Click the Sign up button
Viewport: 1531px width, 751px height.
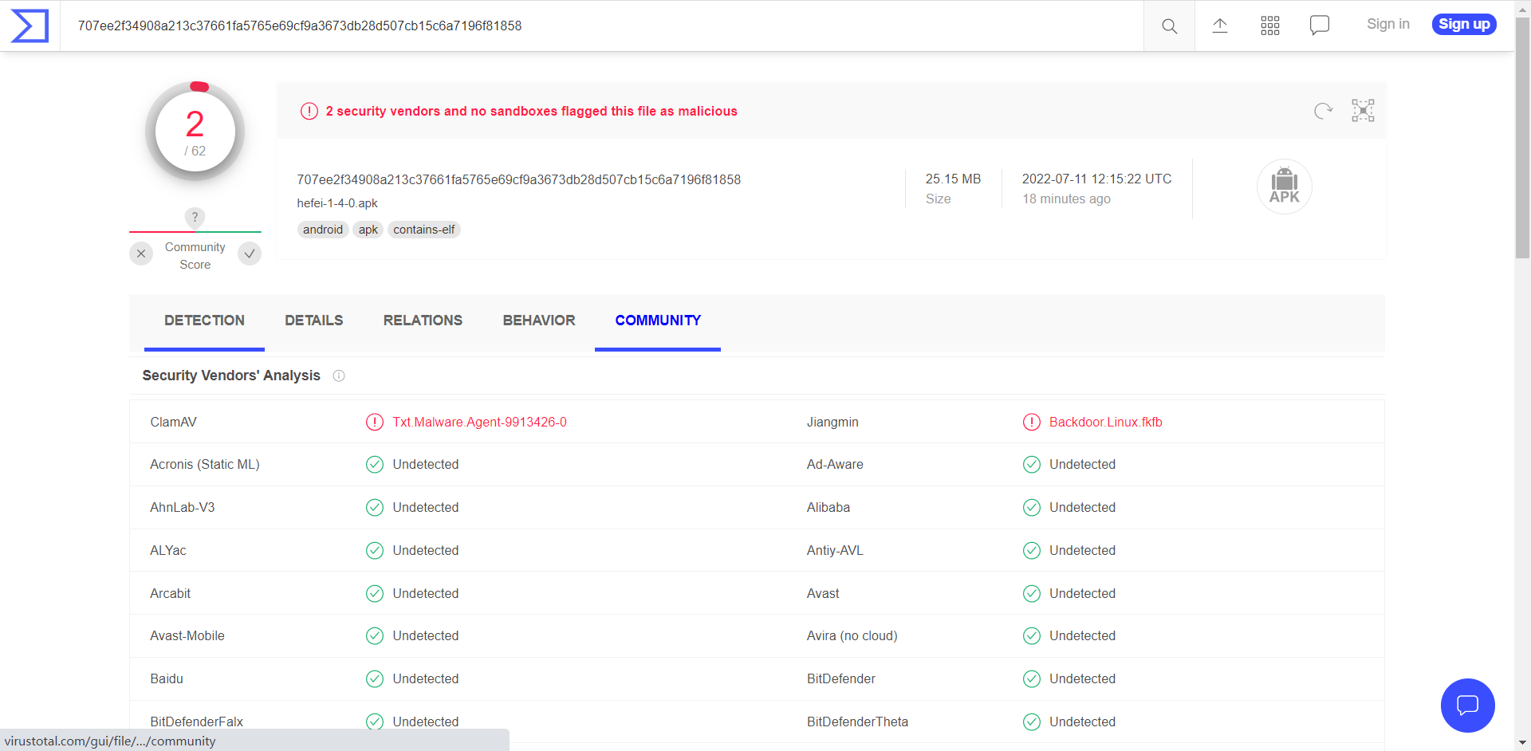point(1463,25)
